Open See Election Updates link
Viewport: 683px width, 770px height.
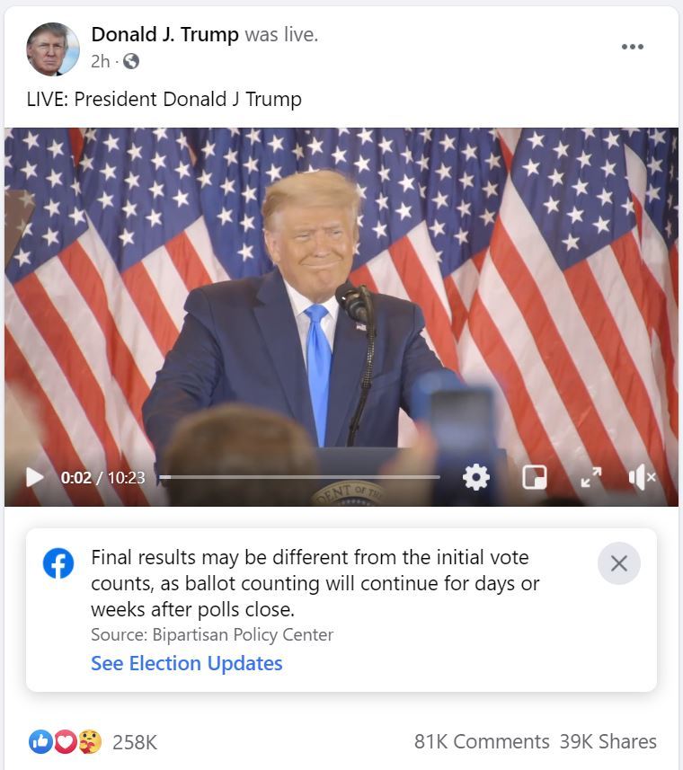[x=187, y=663]
